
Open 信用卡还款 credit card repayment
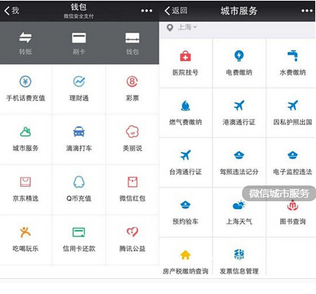79,239
